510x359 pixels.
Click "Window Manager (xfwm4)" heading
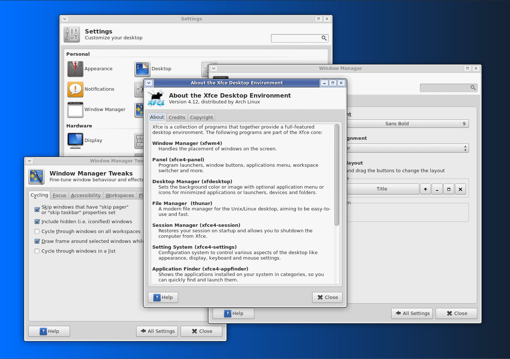(x=187, y=143)
